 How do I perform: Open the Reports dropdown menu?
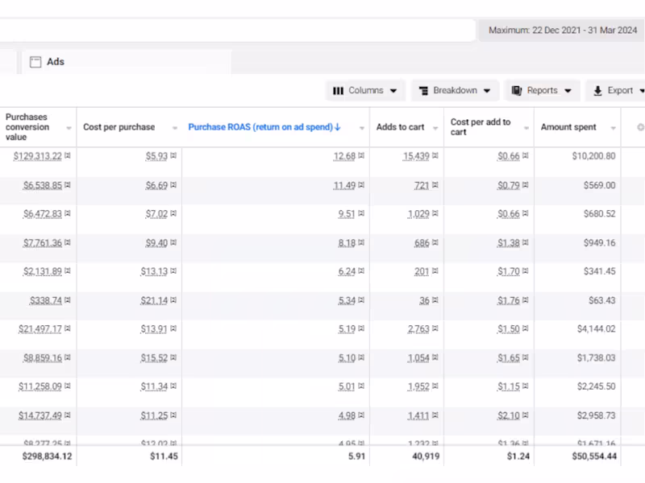pyautogui.click(x=543, y=91)
